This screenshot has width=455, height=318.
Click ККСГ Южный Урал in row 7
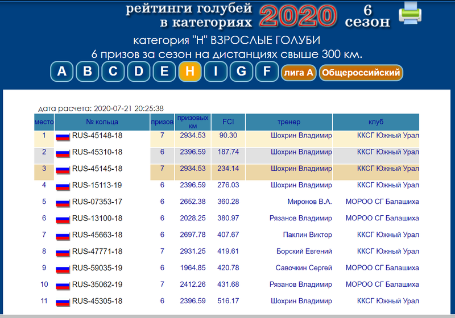pyautogui.click(x=388, y=235)
